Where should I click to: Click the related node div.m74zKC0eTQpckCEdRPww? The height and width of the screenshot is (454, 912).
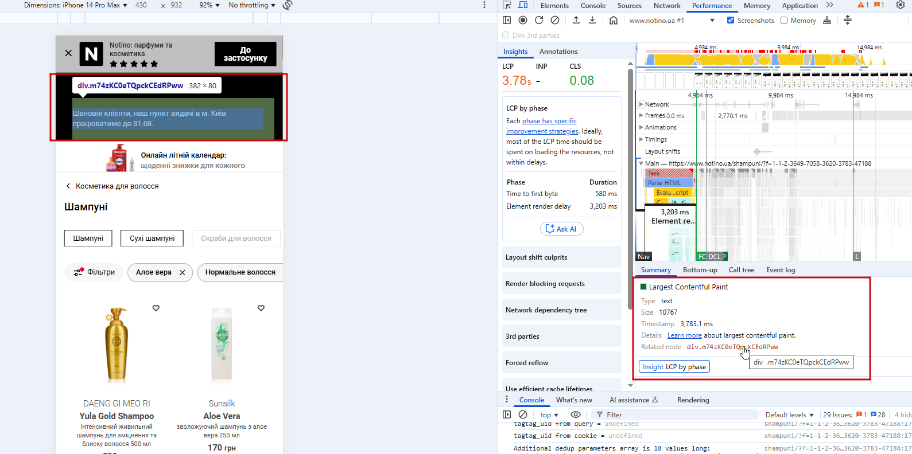tap(732, 347)
